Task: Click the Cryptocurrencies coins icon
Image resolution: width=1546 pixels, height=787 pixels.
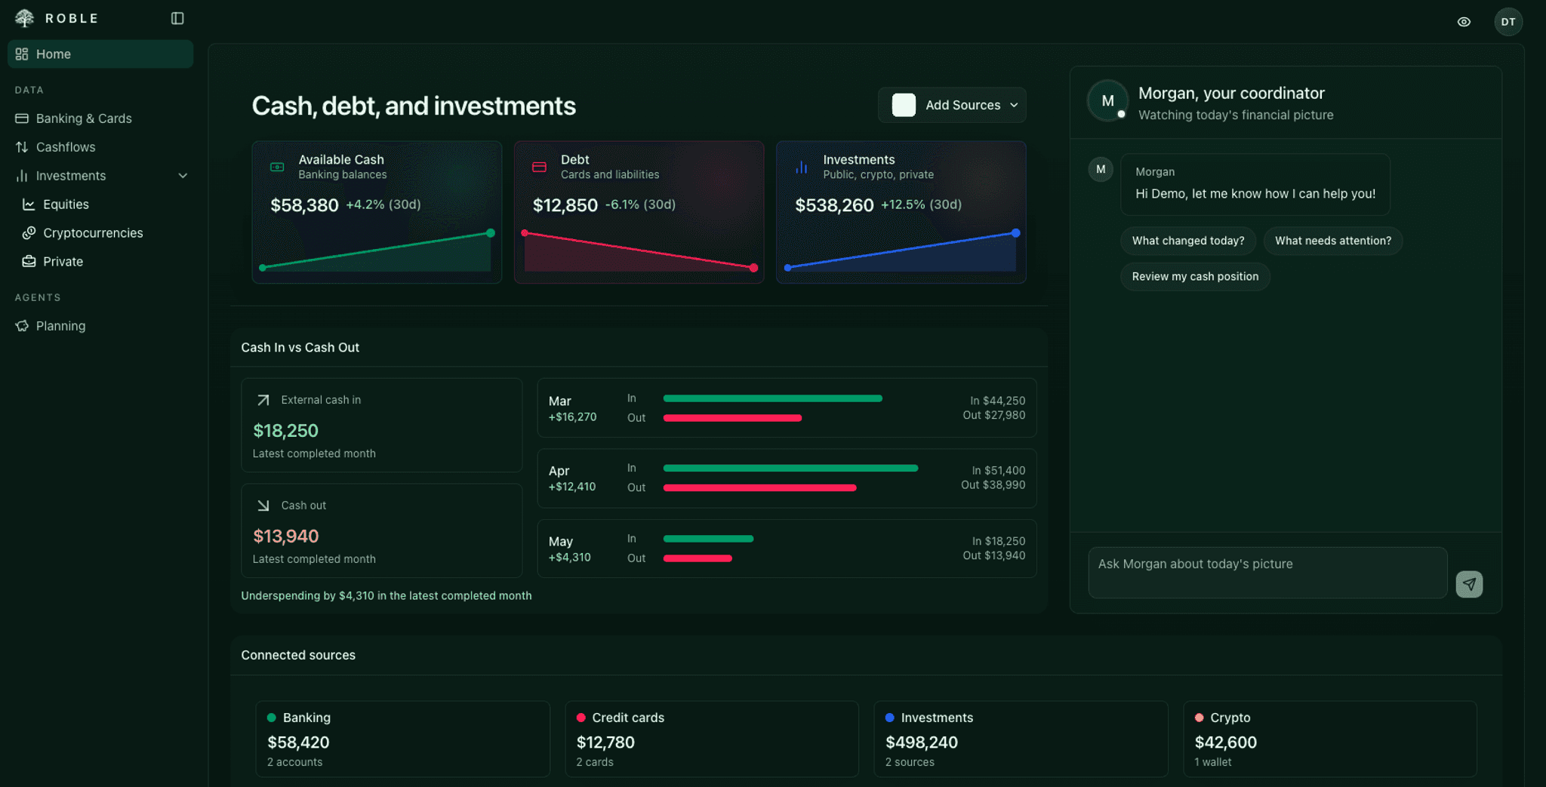Action: 29,233
